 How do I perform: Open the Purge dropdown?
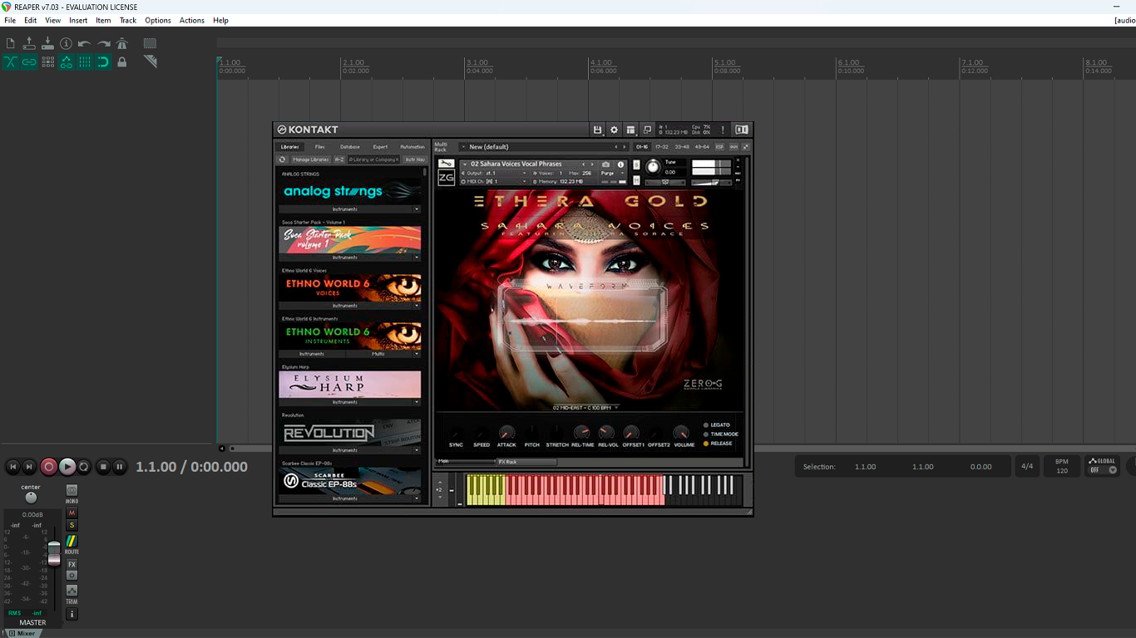coord(612,173)
